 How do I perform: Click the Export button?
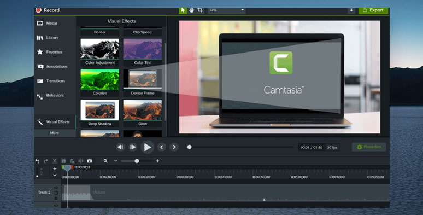tap(373, 10)
